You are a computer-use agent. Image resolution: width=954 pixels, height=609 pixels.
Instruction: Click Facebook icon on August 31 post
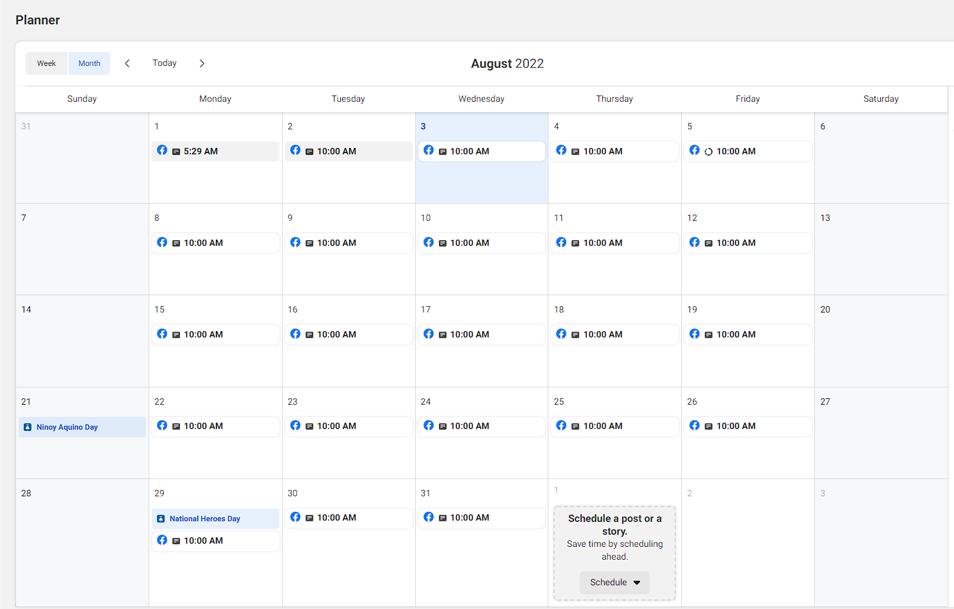(429, 517)
